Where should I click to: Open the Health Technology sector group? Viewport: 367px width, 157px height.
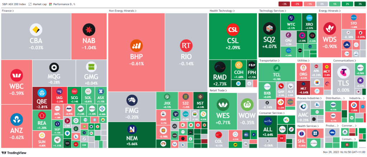[222, 11]
